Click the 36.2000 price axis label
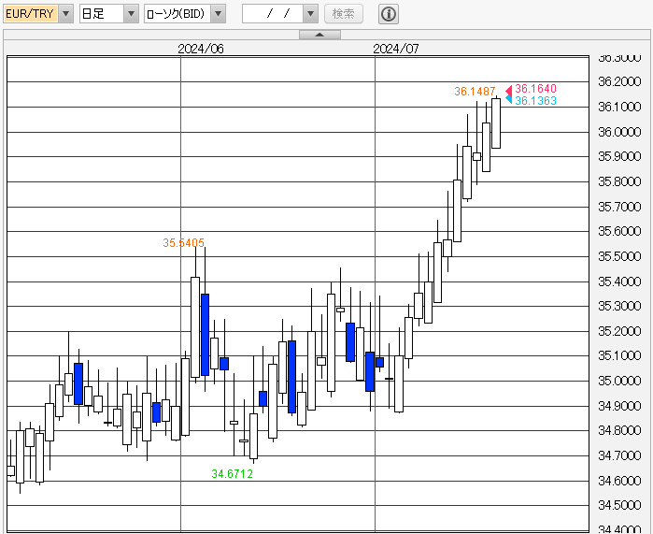 coord(619,81)
